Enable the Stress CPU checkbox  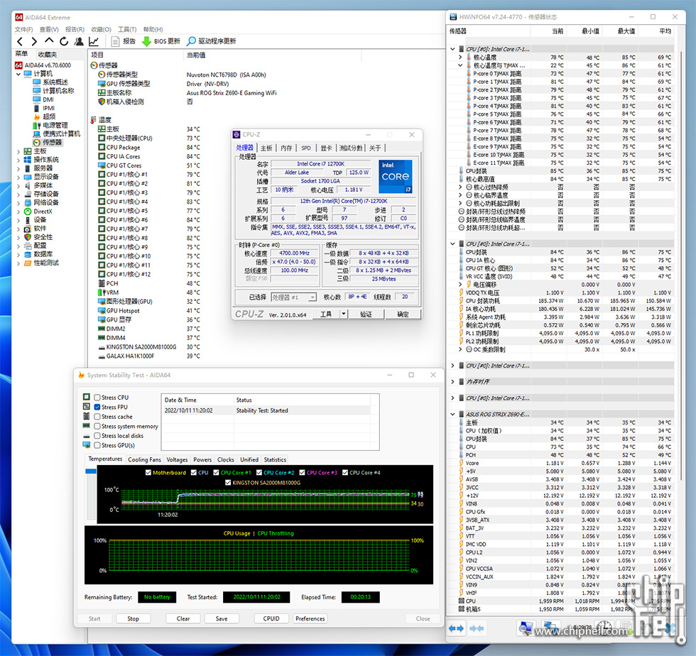pos(97,398)
